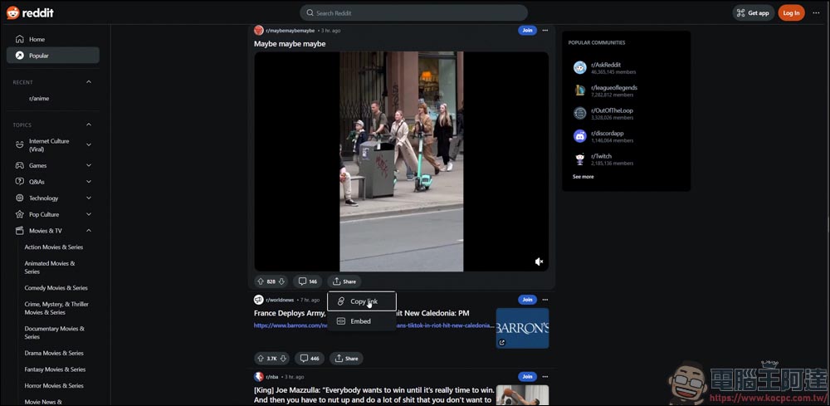Click the Reddit logo in header
The image size is (830, 406).
coord(31,12)
